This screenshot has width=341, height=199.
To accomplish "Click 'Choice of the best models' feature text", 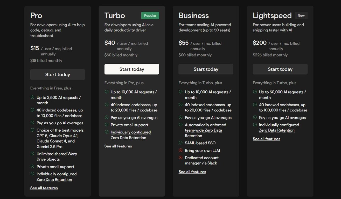I will click(60, 138).
